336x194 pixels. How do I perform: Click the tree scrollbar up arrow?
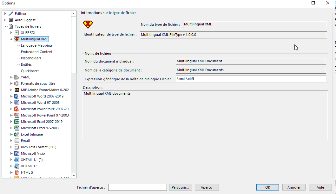click(74, 14)
